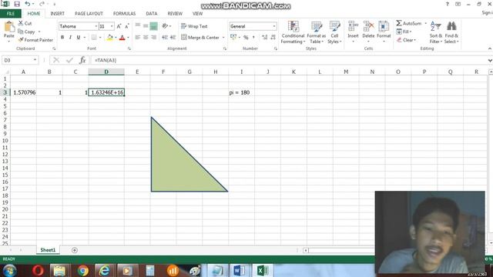
Task: Toggle Middle Align vertical alignment
Action: [x=146, y=26]
